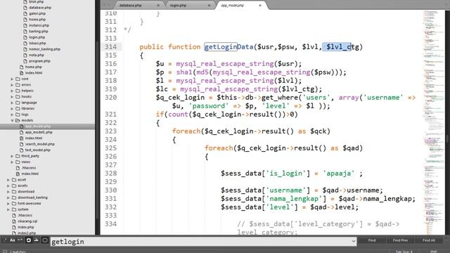Expand the font-awesome folder arrow

point(8,203)
